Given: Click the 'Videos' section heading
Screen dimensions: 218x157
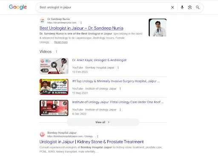Looking at the screenshot, I should point(46,52).
